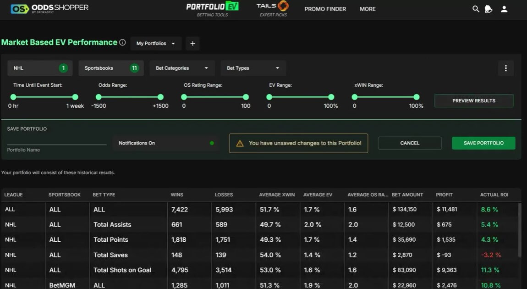Open Portfolio EV betting tools menu
The height and width of the screenshot is (289, 527).
tap(212, 9)
